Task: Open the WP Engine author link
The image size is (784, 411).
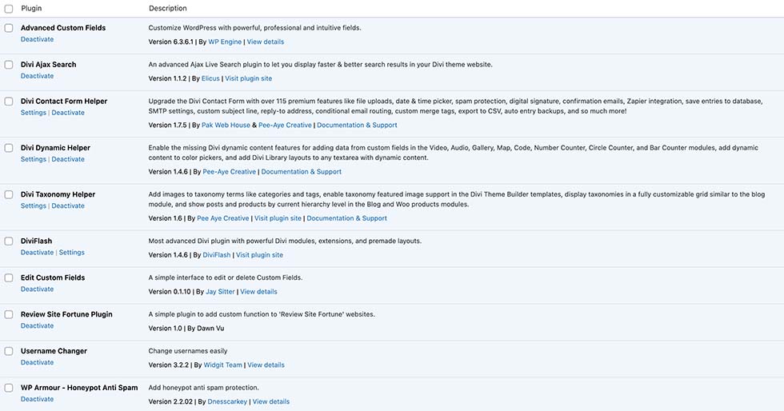Action: pyautogui.click(x=225, y=42)
